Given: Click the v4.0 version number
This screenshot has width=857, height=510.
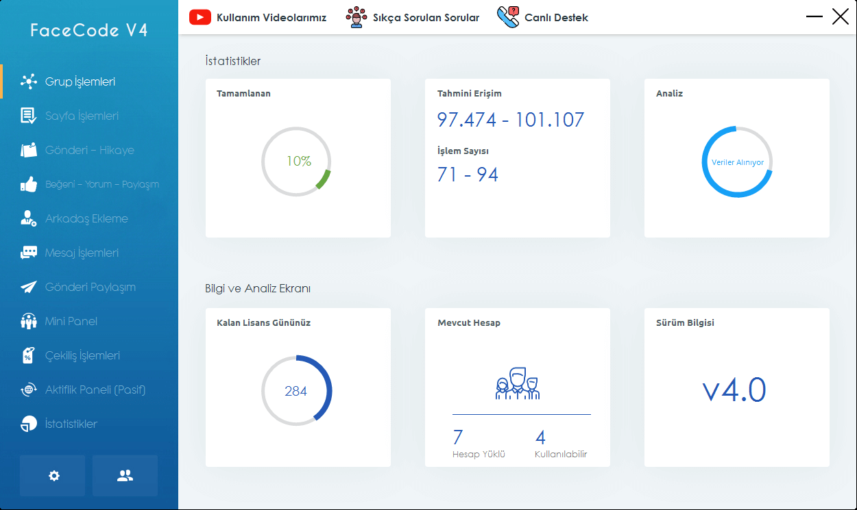Looking at the screenshot, I should (x=734, y=390).
